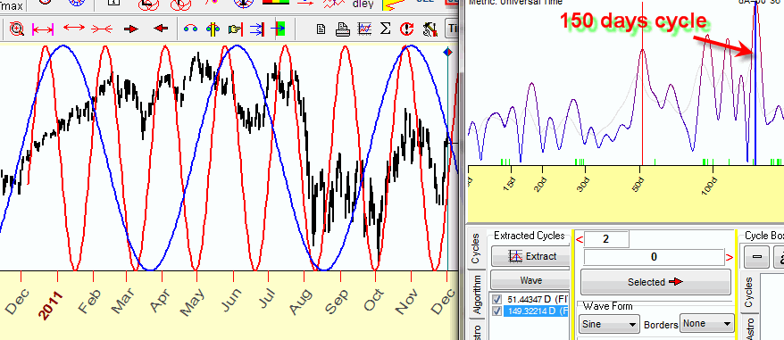Viewport: 784px width, 340px height.
Task: Click the blue arrow on green square icon
Action: point(278,29)
